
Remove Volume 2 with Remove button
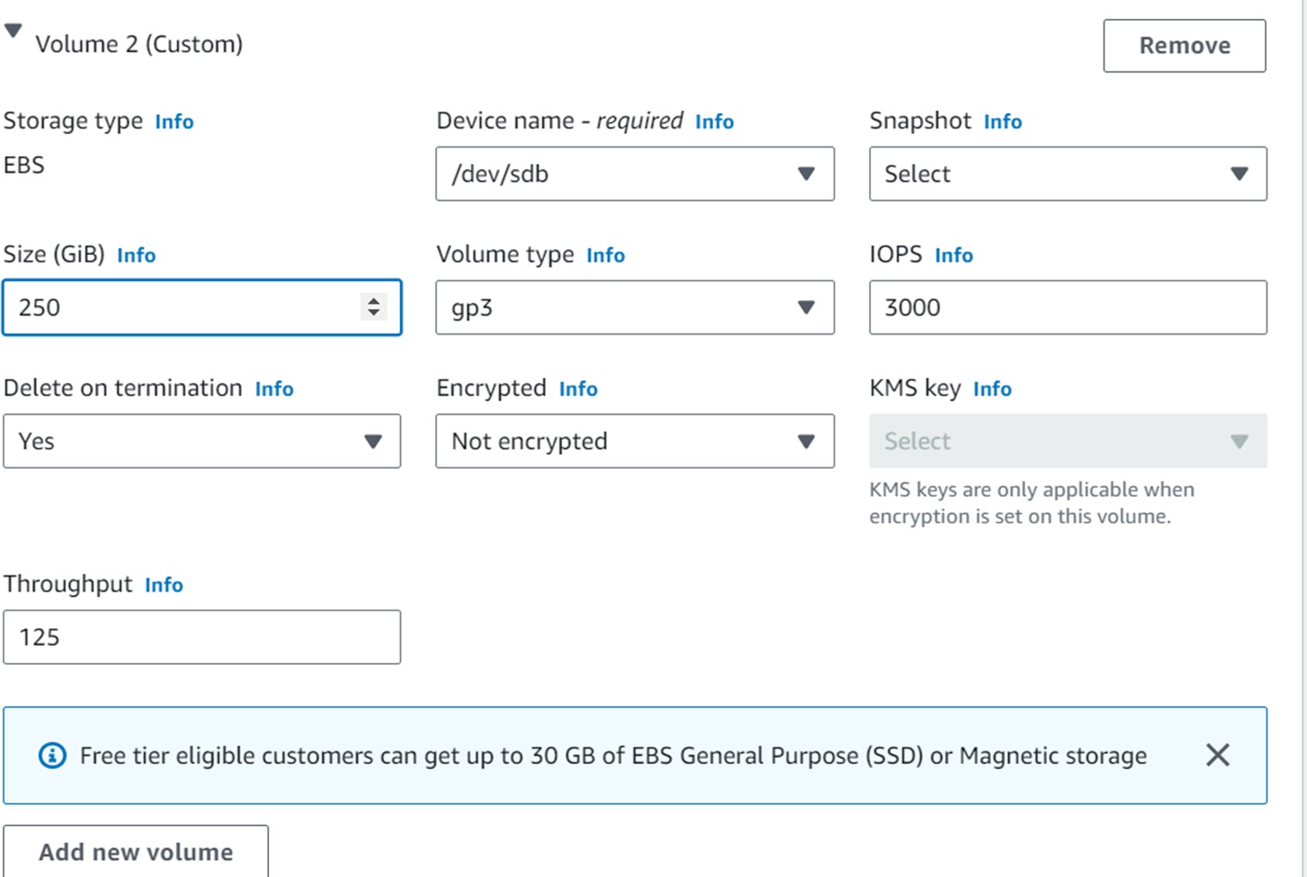(x=1185, y=46)
